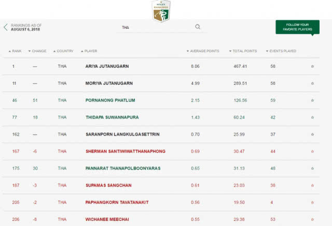
Task: Open Pannarat Thanapolboonyaras profile
Action: tap(123, 168)
